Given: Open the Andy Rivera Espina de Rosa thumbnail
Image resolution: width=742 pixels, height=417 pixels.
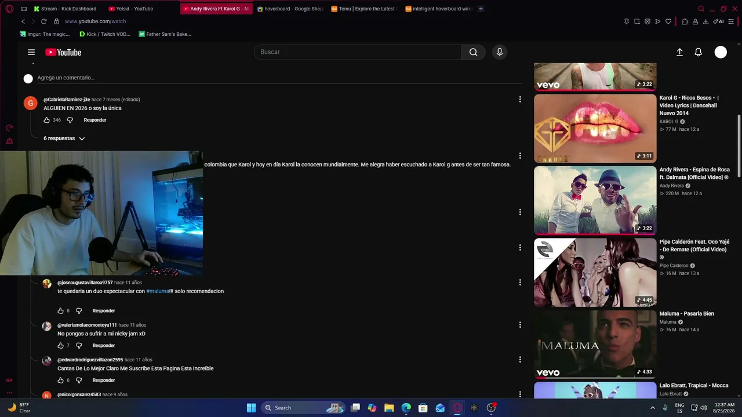Looking at the screenshot, I should click(x=595, y=200).
